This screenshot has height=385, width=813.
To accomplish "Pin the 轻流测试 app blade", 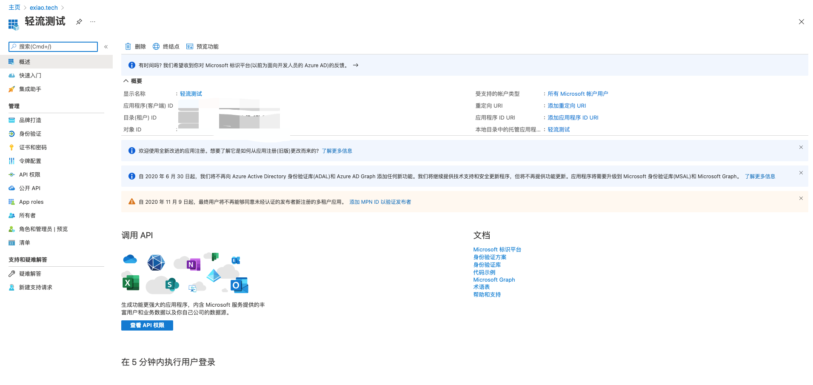I will [x=79, y=22].
